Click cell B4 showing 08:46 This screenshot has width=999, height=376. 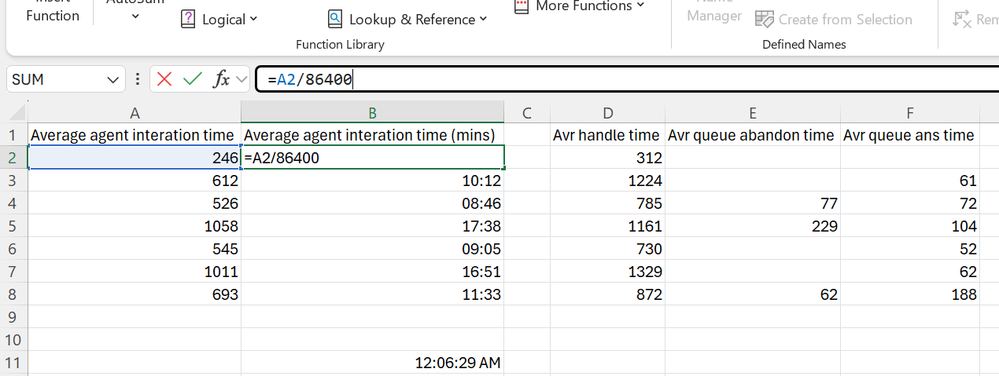coord(373,203)
